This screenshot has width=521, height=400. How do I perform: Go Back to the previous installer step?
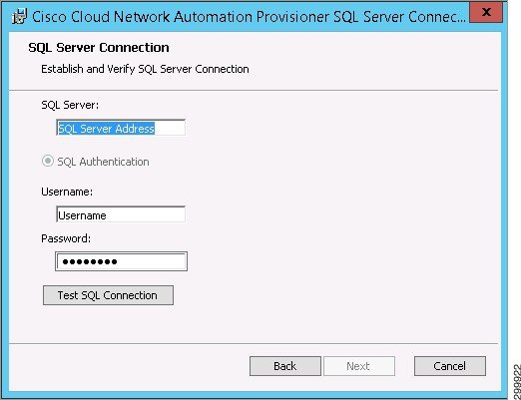coord(285,366)
